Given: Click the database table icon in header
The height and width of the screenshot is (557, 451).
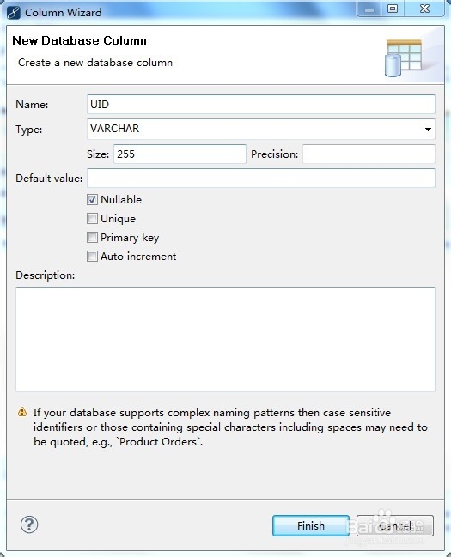Looking at the screenshot, I should tap(404, 58).
